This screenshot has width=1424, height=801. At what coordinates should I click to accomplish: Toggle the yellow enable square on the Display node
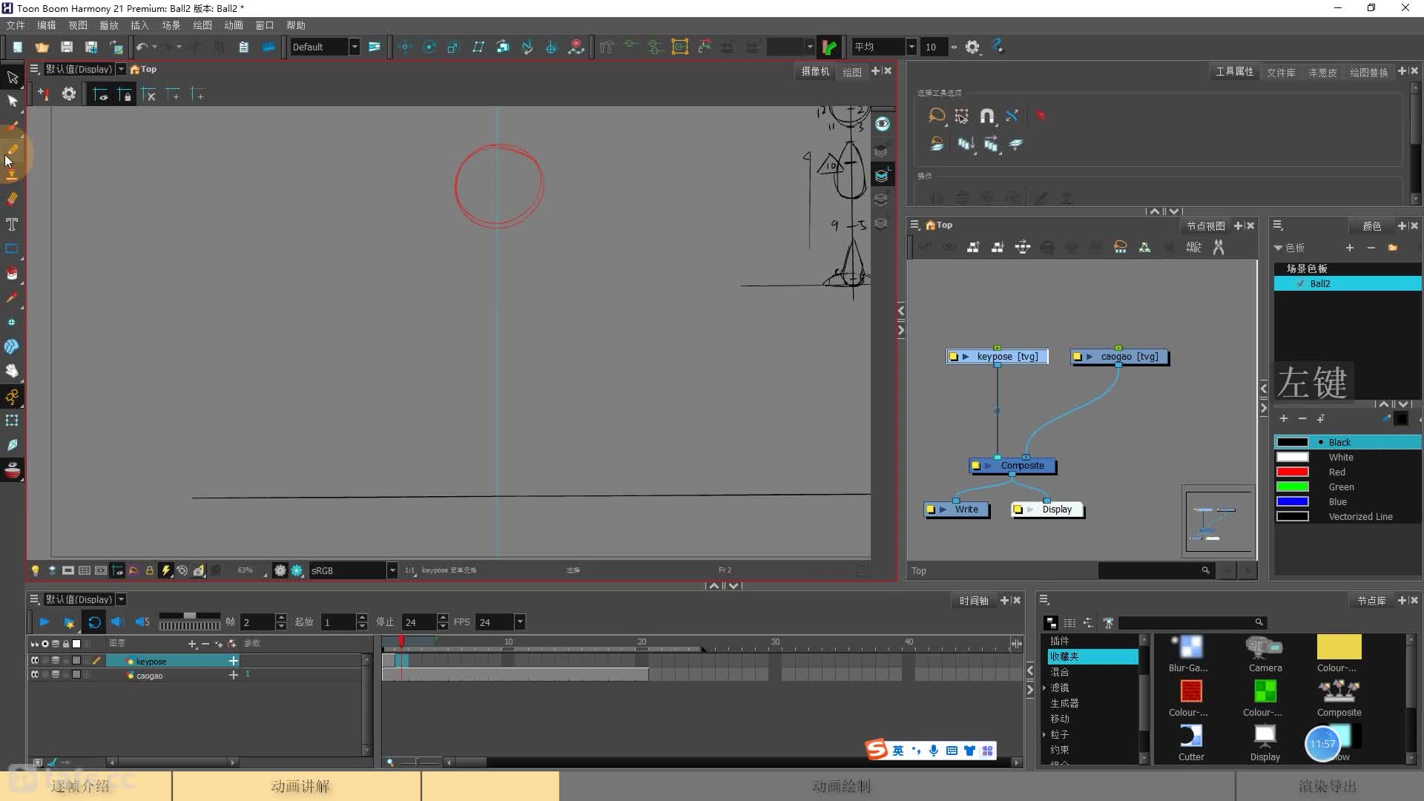1018,510
